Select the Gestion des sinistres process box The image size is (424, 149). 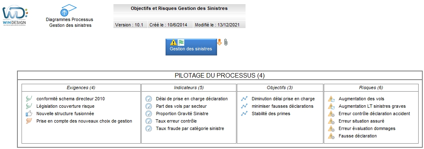coord(191,47)
